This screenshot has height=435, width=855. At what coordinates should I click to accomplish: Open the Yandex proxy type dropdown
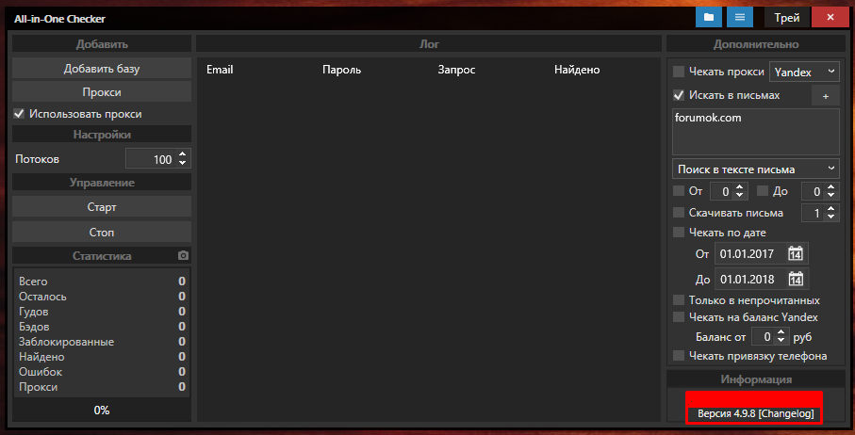[x=804, y=72]
